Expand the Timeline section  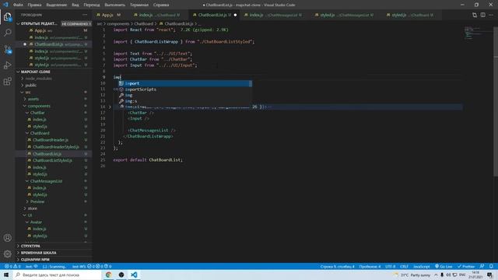54,253
